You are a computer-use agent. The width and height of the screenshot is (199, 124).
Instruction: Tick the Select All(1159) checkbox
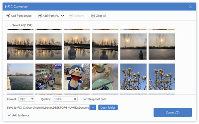point(9,25)
